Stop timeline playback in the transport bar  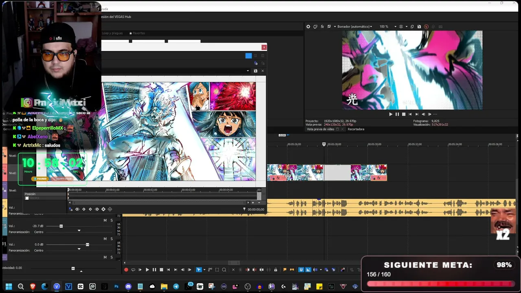161,270
